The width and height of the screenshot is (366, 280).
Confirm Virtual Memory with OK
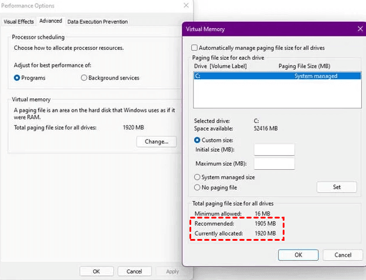tap(298, 255)
